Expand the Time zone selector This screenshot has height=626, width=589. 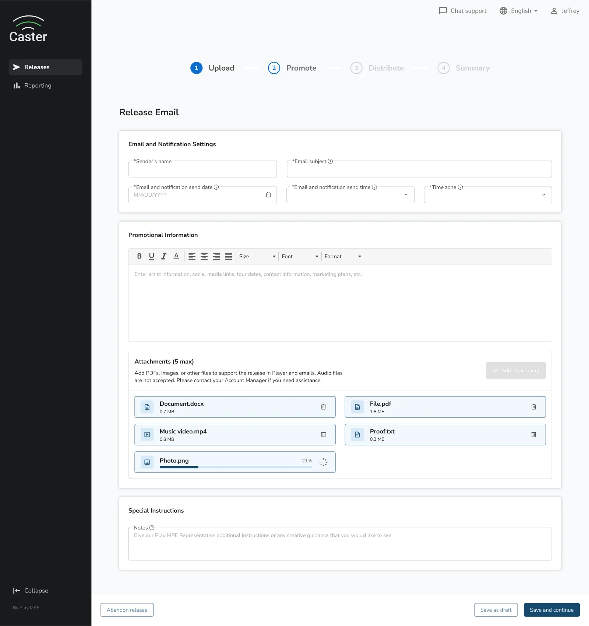(x=543, y=195)
